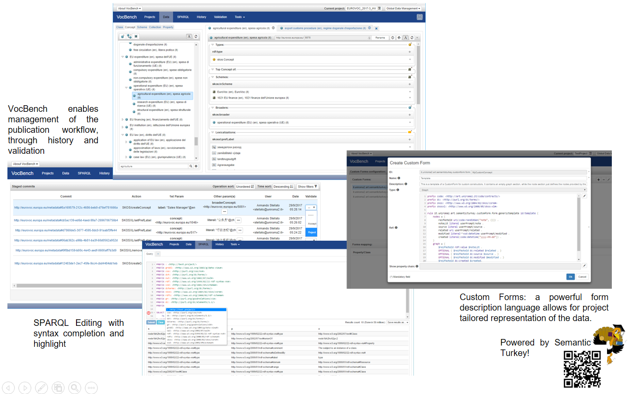Close the resource view tabs with the X
628x394 pixels.
(376, 28)
